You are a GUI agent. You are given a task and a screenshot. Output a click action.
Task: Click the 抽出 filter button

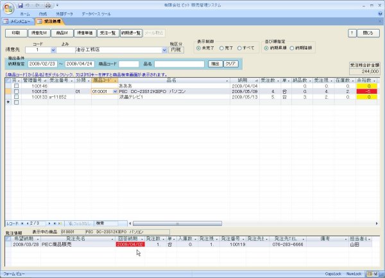pyautogui.click(x=216, y=64)
